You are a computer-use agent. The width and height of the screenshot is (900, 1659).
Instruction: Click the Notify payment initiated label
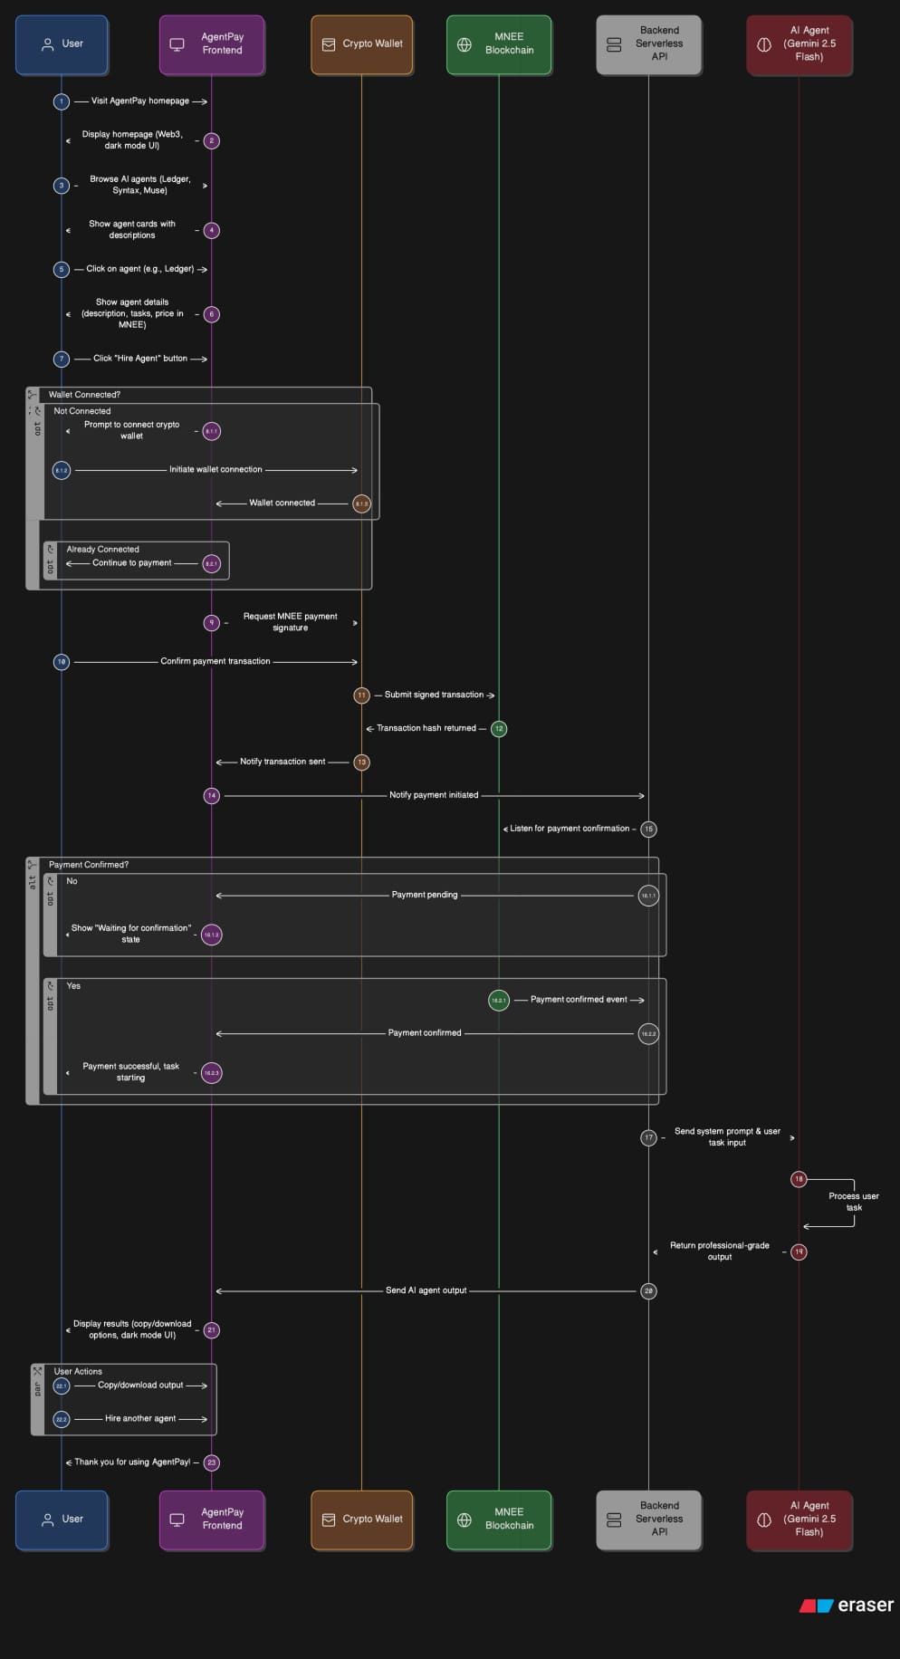point(434,795)
